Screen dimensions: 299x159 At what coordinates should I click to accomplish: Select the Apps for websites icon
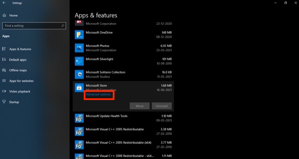click(x=4, y=81)
